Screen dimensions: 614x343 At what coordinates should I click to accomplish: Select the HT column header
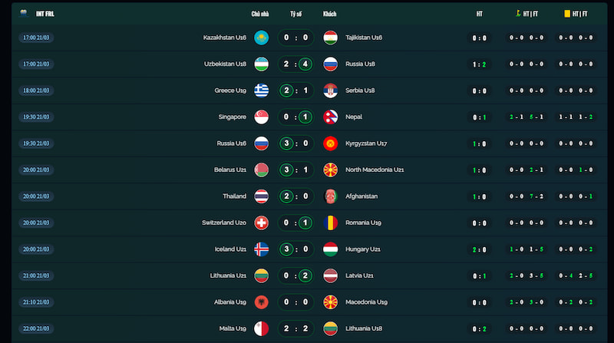click(x=479, y=14)
